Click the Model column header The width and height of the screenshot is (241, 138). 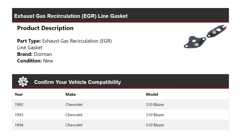pyautogui.click(x=152, y=94)
